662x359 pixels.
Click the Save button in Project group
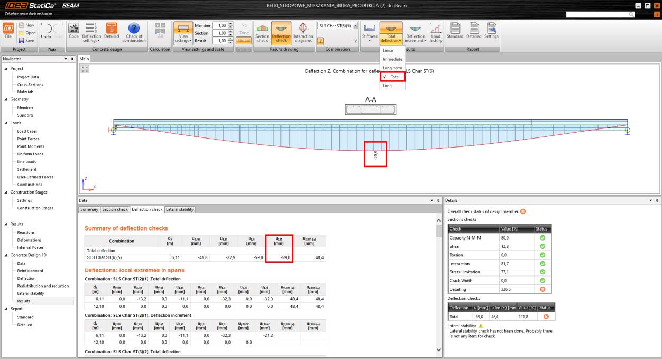coord(29,41)
